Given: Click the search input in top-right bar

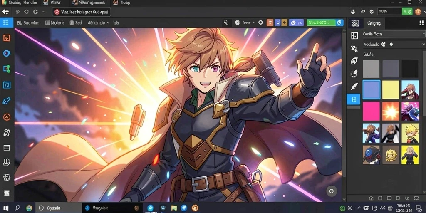Looking at the screenshot, I should click(x=389, y=12).
